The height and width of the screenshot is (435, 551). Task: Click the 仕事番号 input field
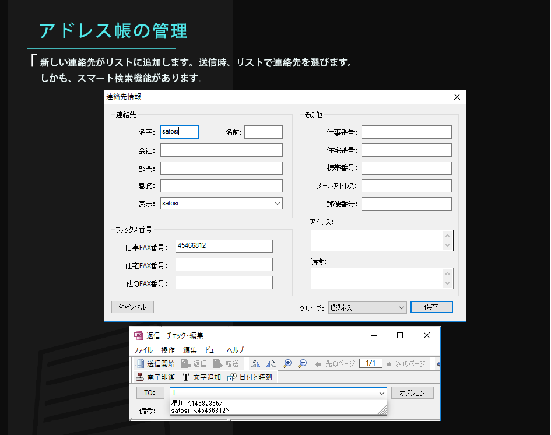pyautogui.click(x=406, y=132)
